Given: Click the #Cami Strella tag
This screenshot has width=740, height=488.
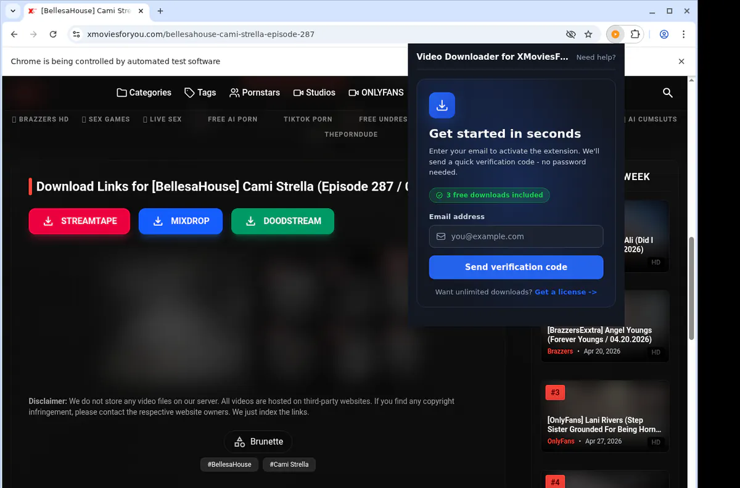Looking at the screenshot, I should [289, 464].
